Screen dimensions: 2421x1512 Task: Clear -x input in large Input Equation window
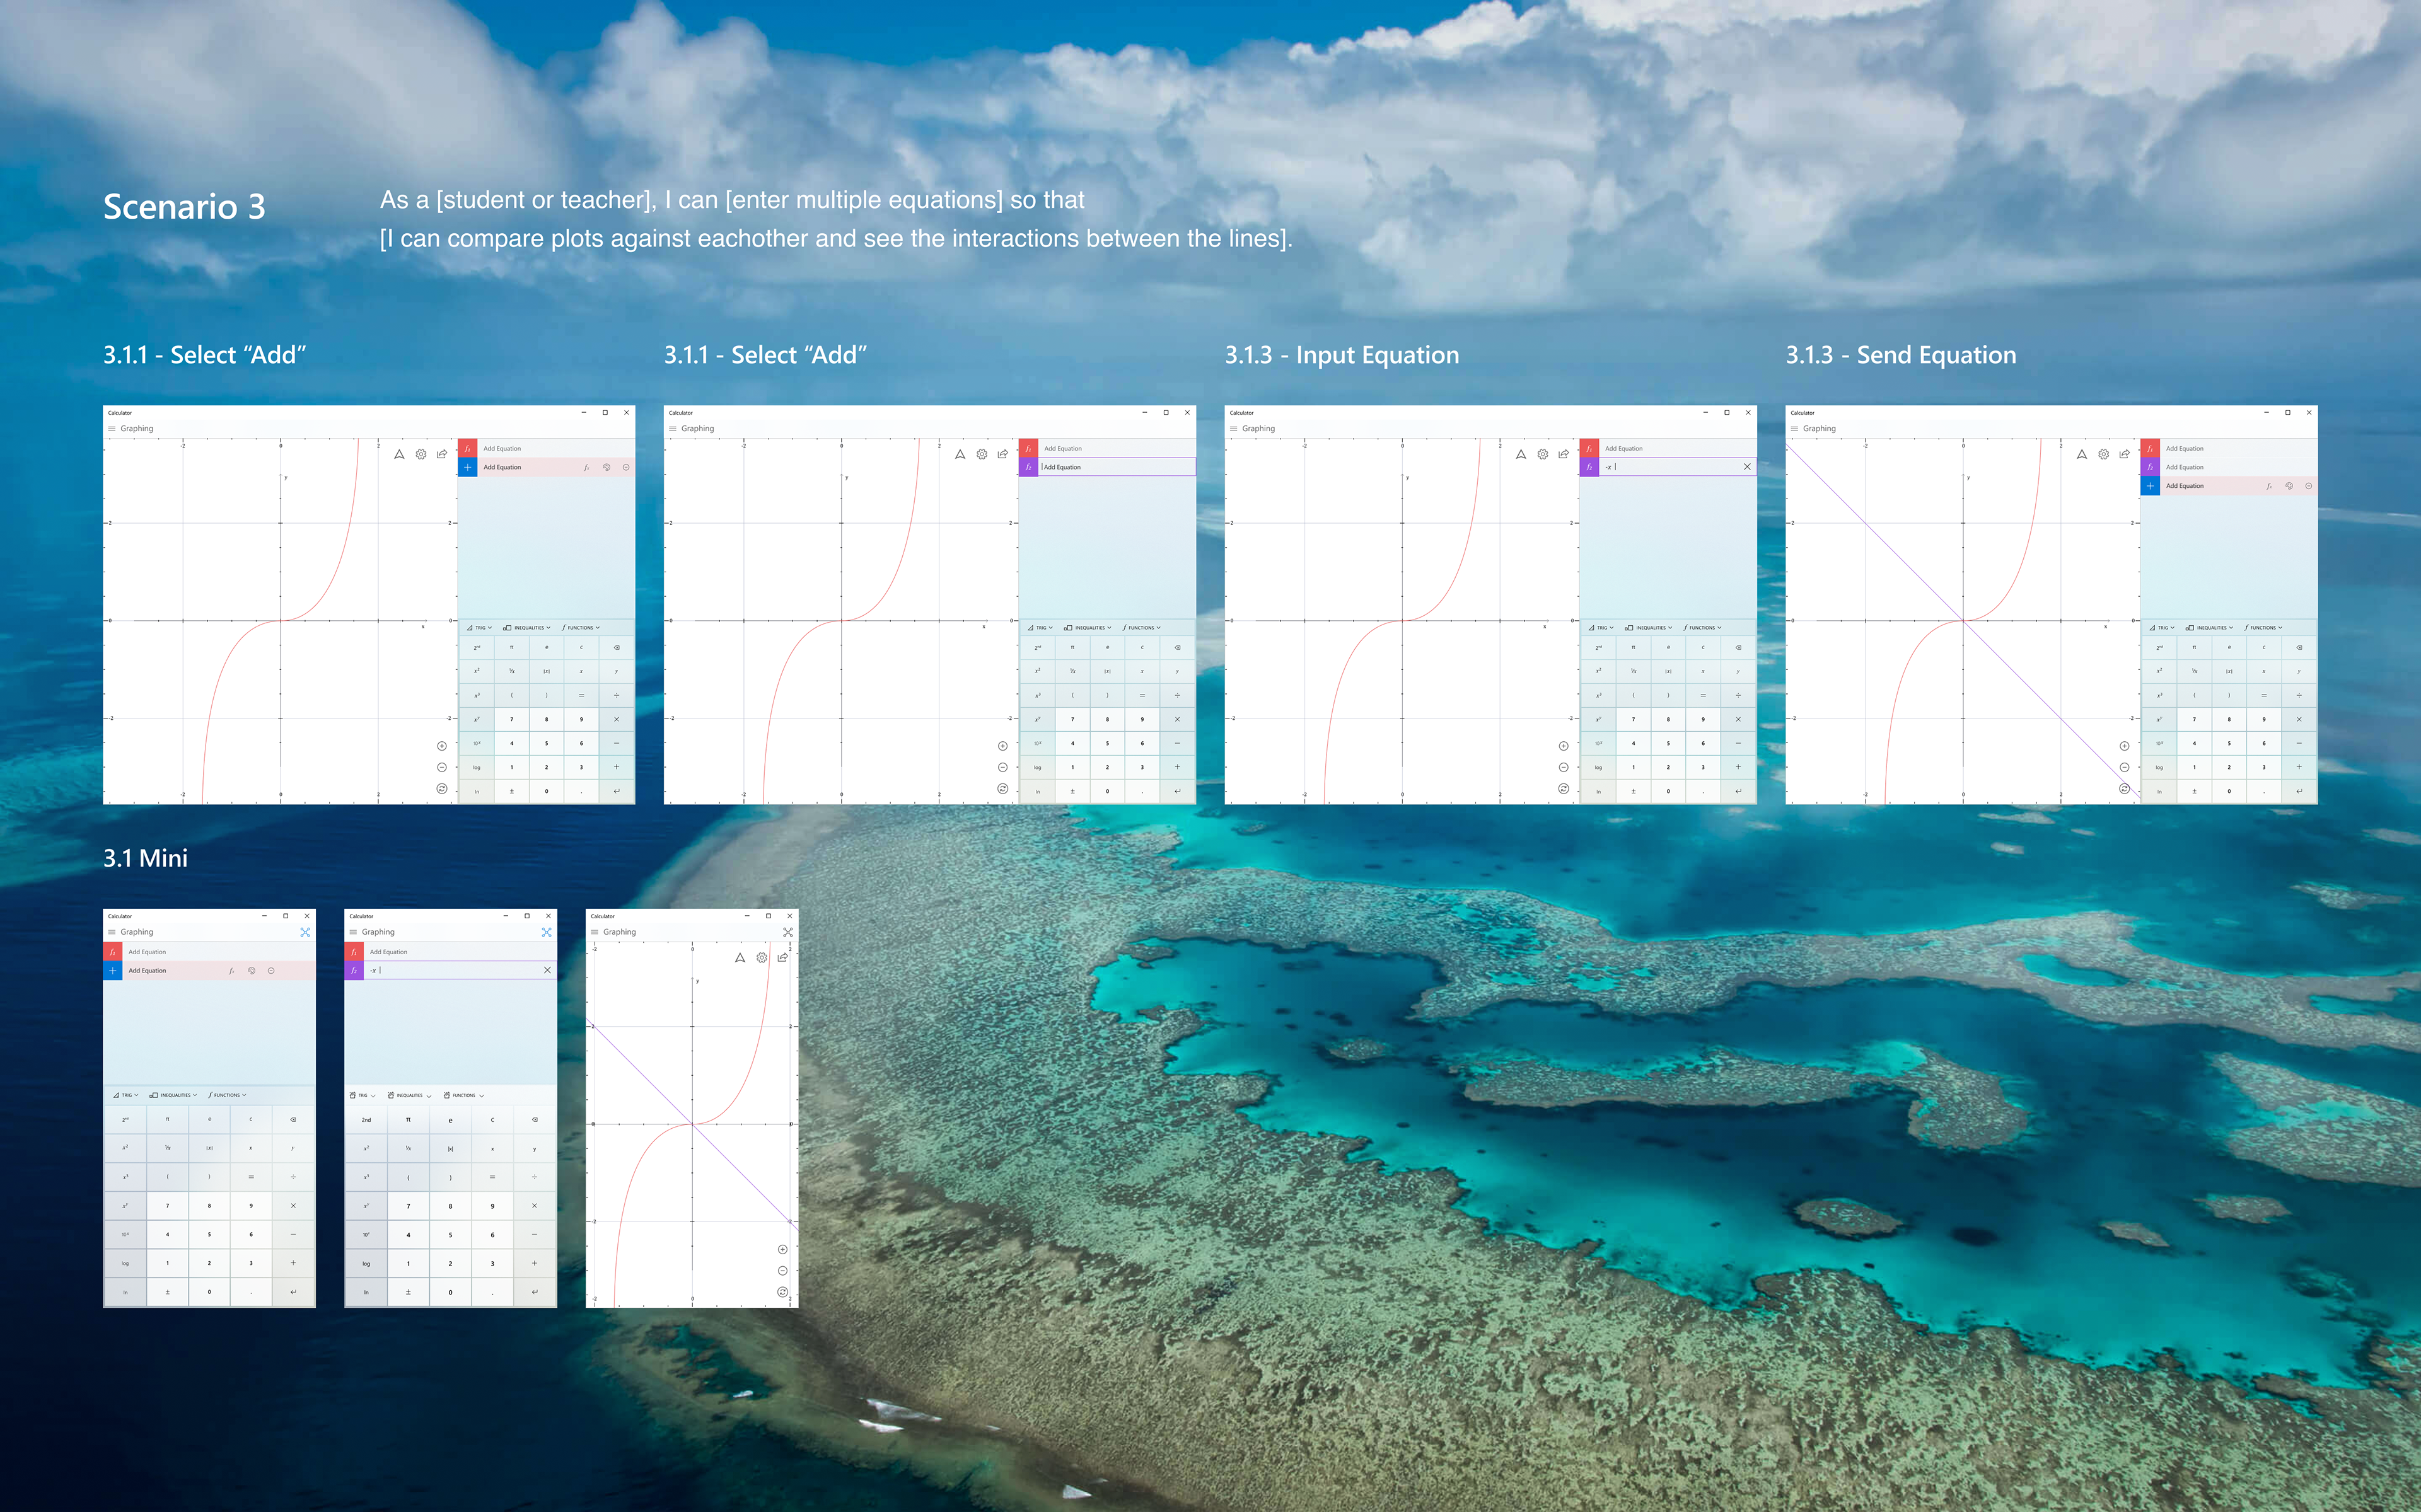click(x=1747, y=467)
